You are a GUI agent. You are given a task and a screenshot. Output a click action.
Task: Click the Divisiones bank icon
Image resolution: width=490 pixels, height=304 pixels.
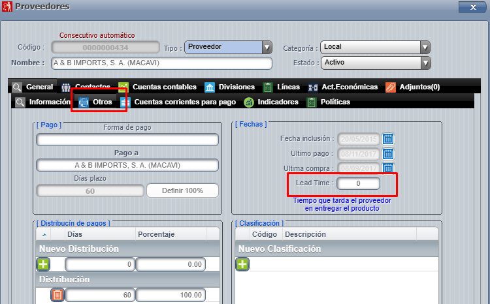coord(209,87)
